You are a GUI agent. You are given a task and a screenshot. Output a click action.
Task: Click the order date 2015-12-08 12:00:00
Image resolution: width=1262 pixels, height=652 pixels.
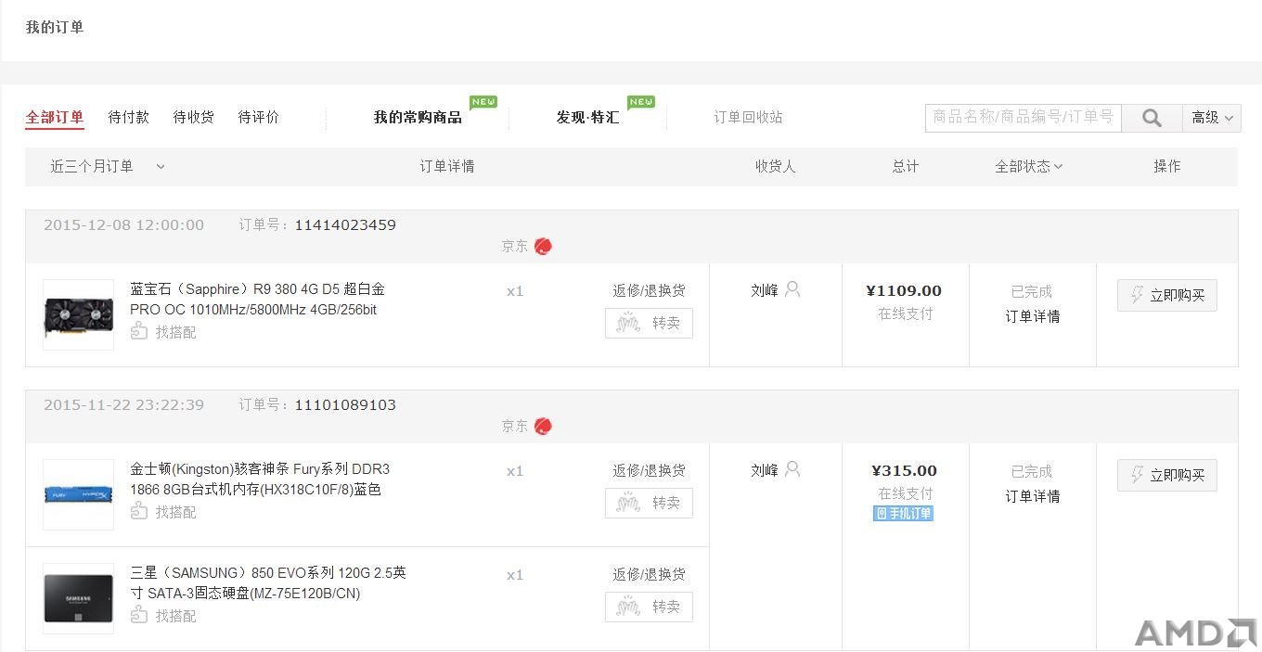(x=123, y=225)
